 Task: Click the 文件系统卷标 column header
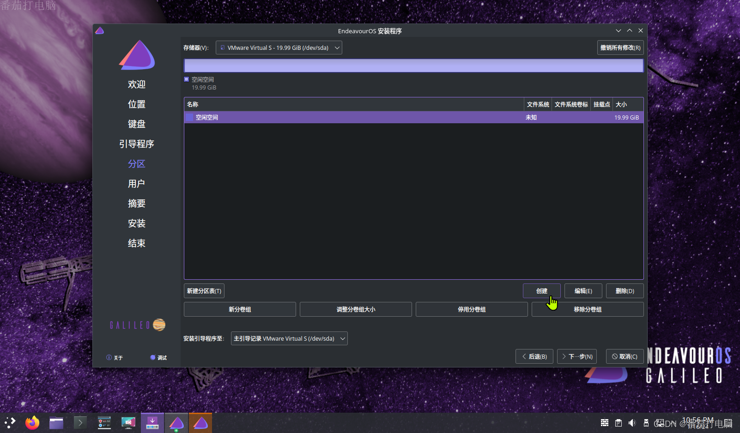coord(571,104)
